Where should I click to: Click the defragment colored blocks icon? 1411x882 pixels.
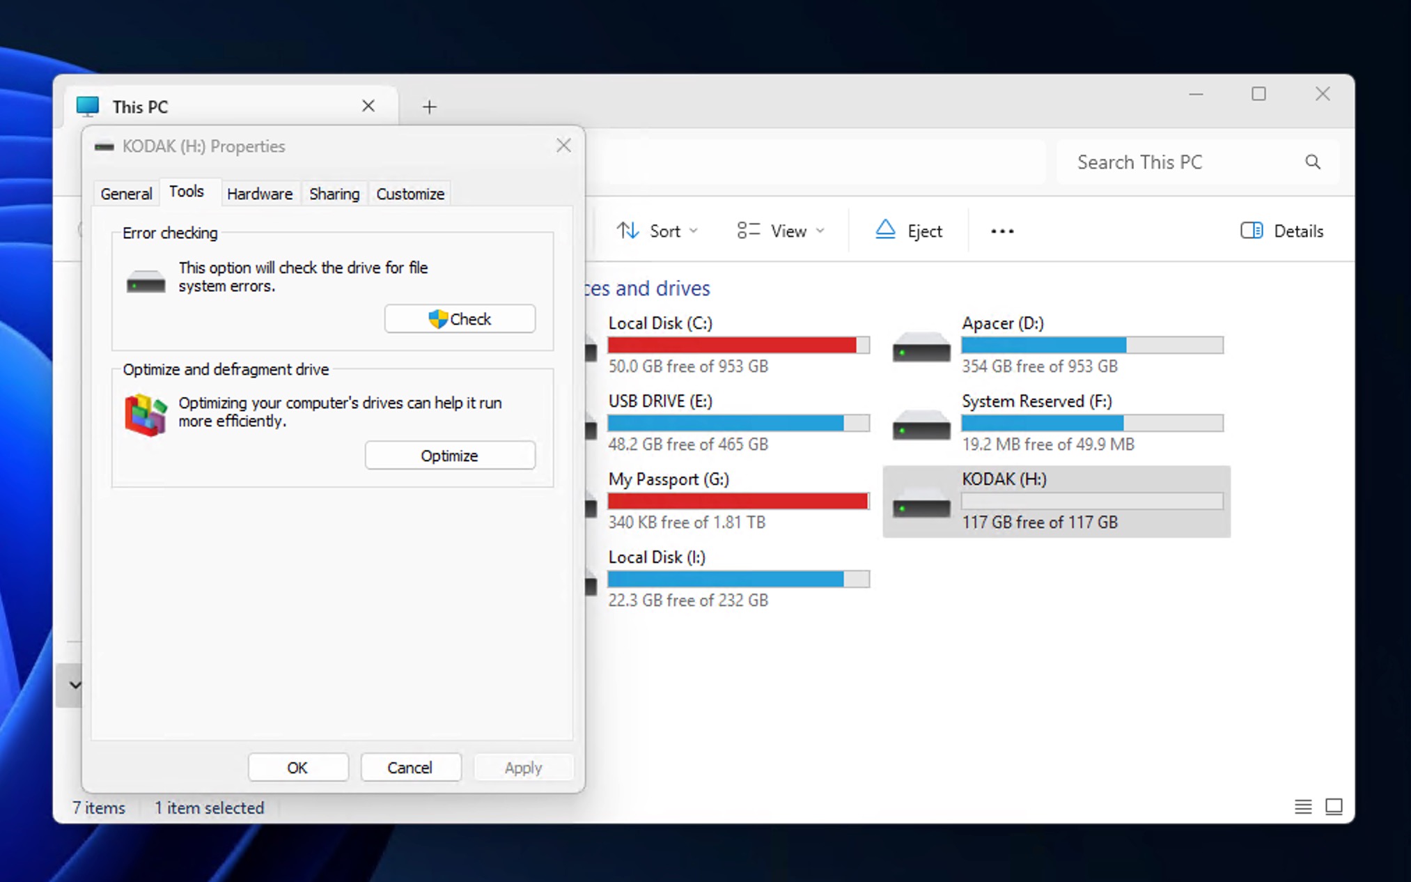(146, 415)
